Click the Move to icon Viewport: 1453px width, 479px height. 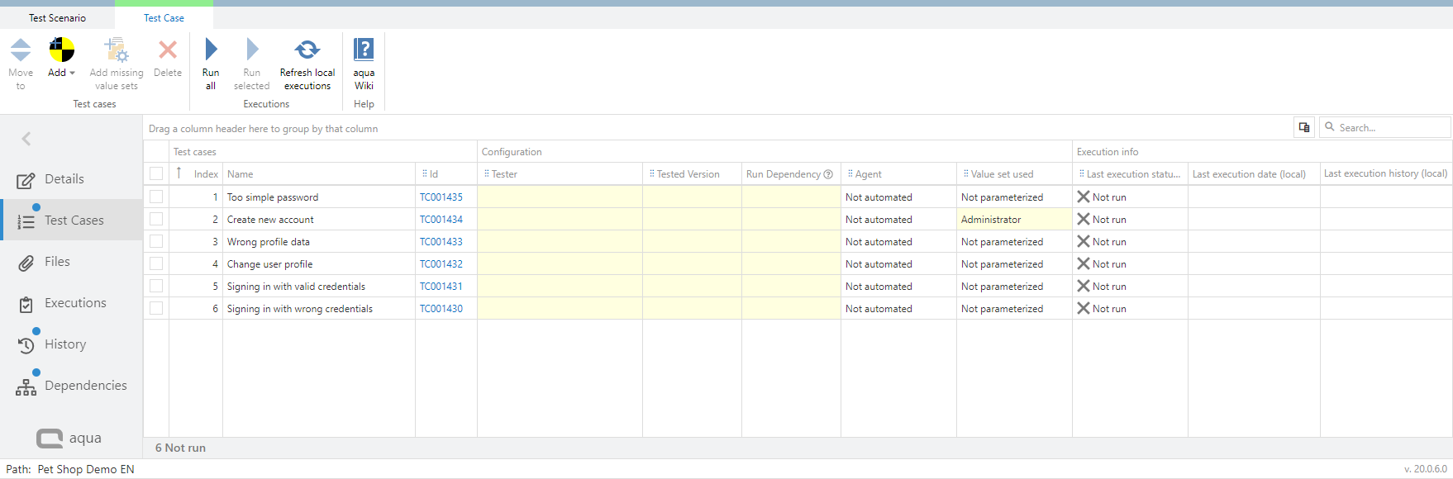(21, 50)
